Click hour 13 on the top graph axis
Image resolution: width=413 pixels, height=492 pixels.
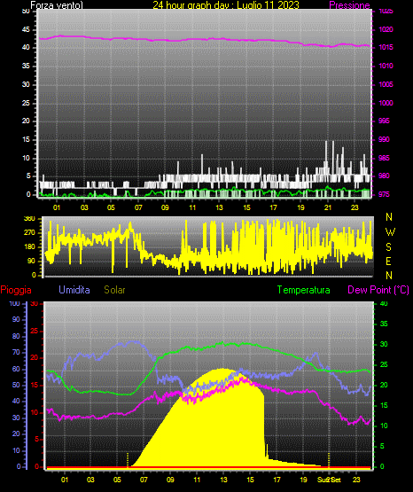click(219, 207)
